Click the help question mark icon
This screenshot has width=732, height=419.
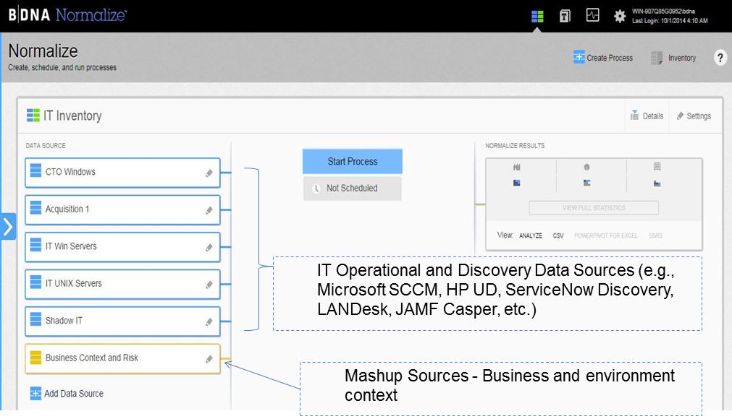point(720,58)
